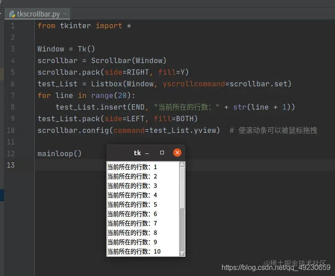This screenshot has height=276, width=335.
Task: Click the tk window title text
Action: [138, 153]
